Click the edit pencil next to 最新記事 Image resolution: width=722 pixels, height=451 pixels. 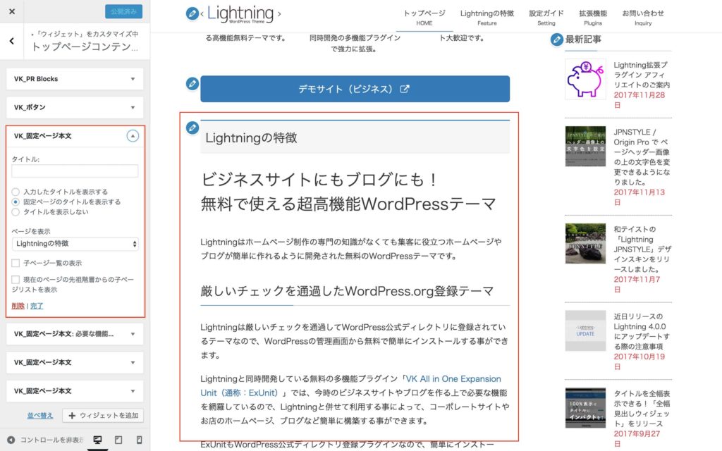[x=557, y=39]
